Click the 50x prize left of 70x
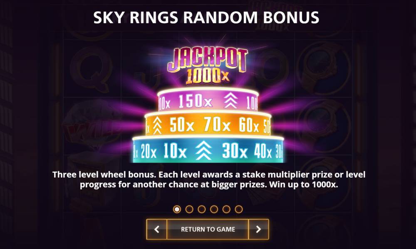This screenshot has width=416, height=249. tap(182, 125)
